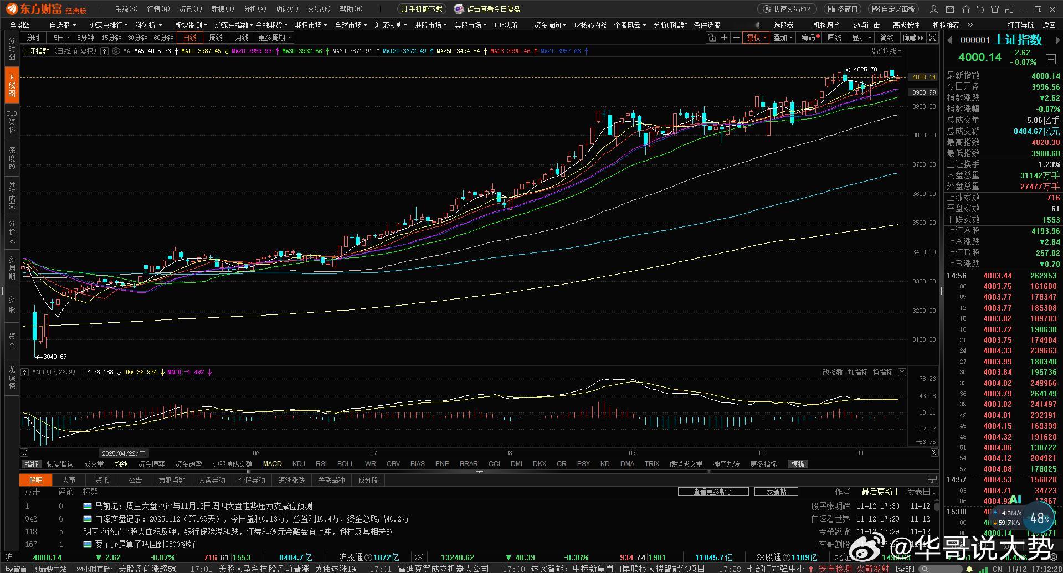1063x573 pixels.
Task: Open 复权 adjustment dropdown
Action: [756, 38]
